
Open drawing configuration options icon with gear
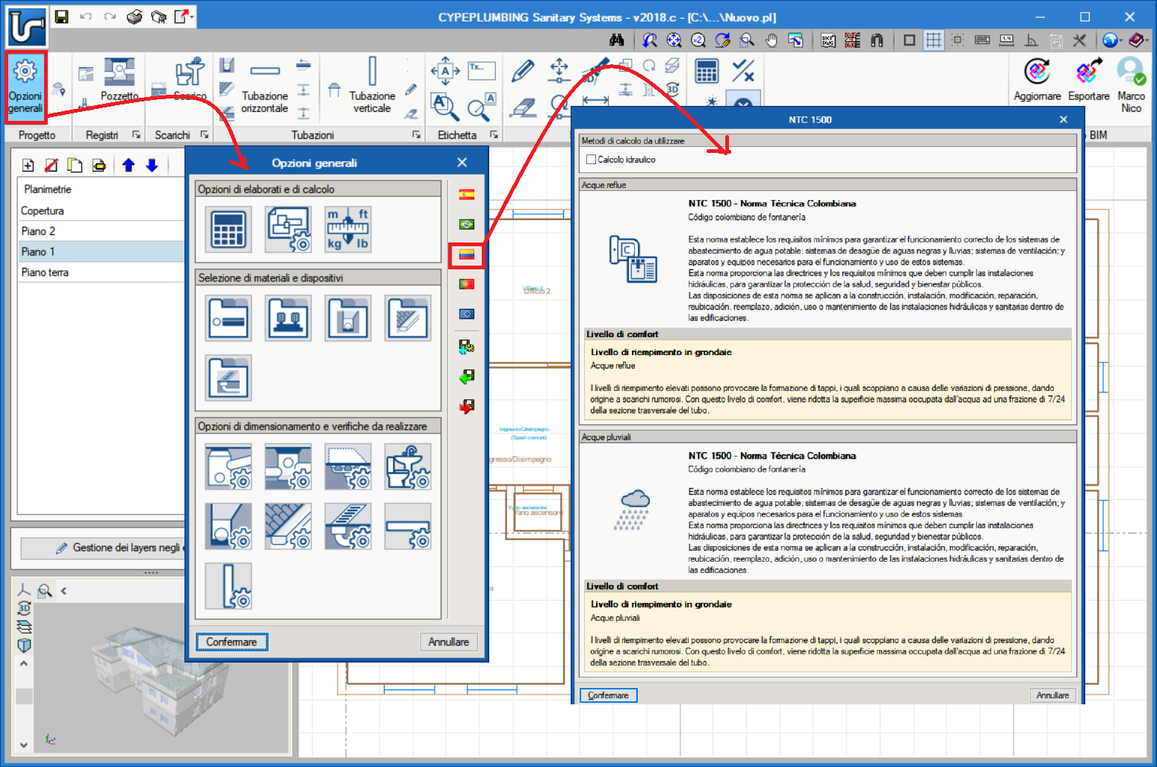[x=288, y=229]
